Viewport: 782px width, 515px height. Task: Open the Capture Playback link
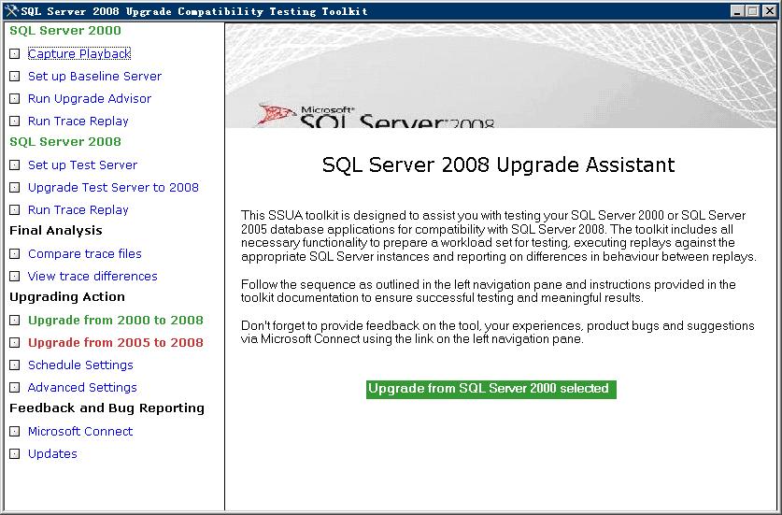[x=78, y=53]
